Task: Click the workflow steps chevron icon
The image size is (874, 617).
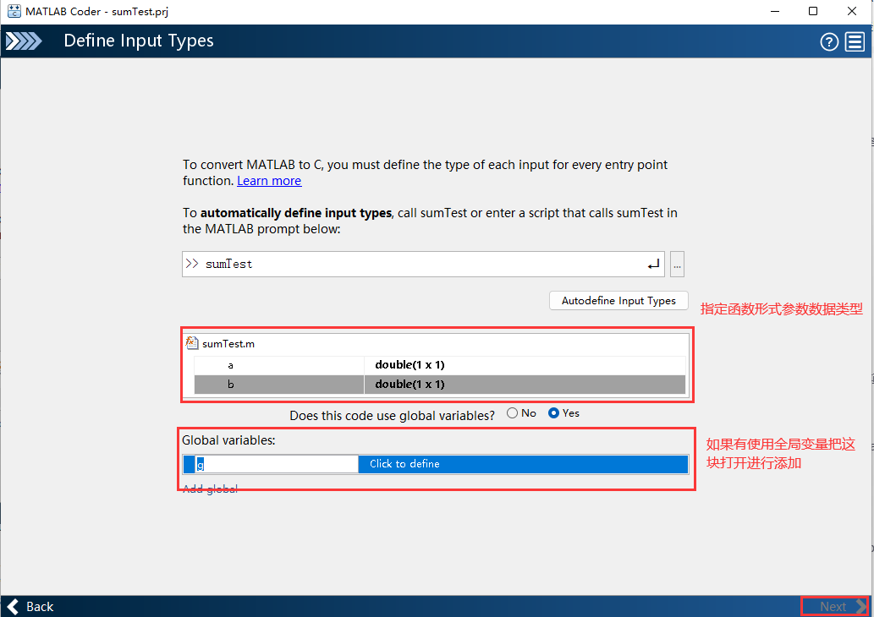Action: 24,41
